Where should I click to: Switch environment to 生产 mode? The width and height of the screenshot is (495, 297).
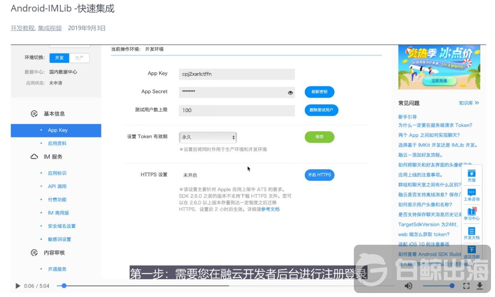pyautogui.click(x=79, y=58)
